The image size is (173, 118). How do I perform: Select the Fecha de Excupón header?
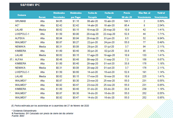[x=93, y=15]
